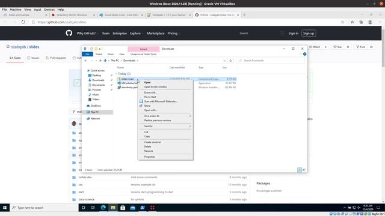Viewport: 385px width, 216px height.
Task: Open the browser three-dot settings menu
Action: [x=380, y=22]
